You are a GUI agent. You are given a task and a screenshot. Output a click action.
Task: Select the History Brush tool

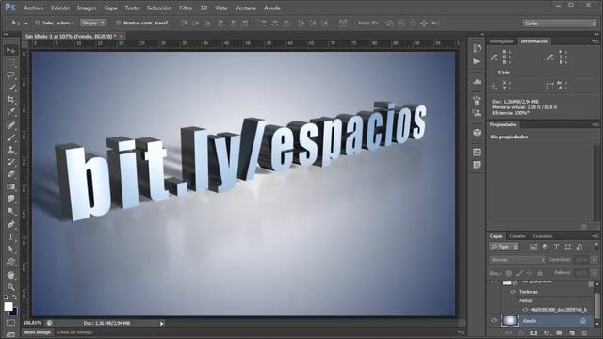(10, 162)
